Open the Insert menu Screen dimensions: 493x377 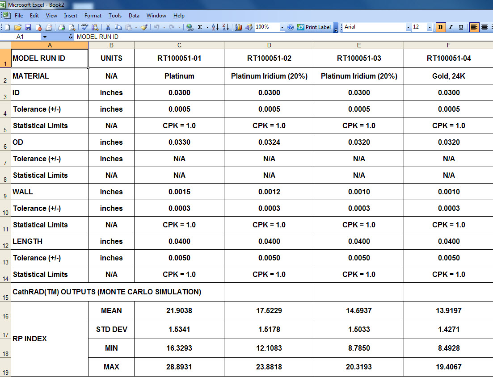(71, 16)
